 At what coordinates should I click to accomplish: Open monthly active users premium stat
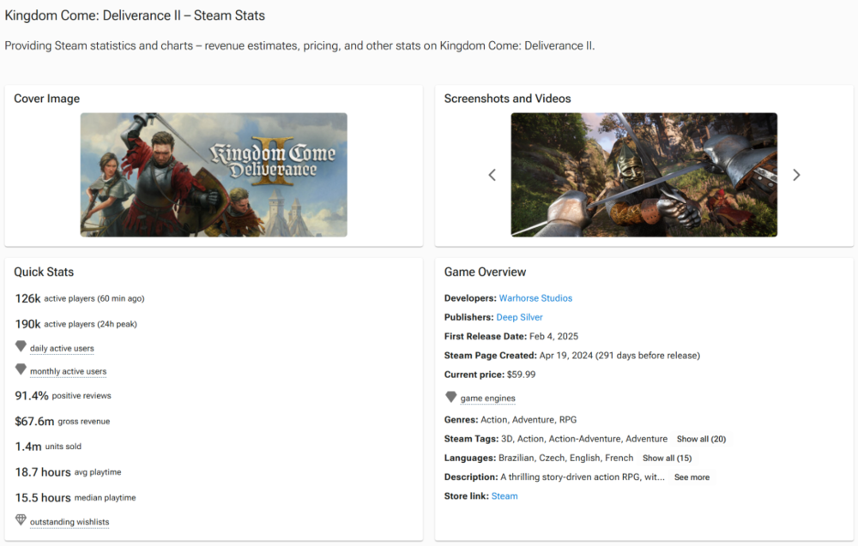(x=68, y=372)
